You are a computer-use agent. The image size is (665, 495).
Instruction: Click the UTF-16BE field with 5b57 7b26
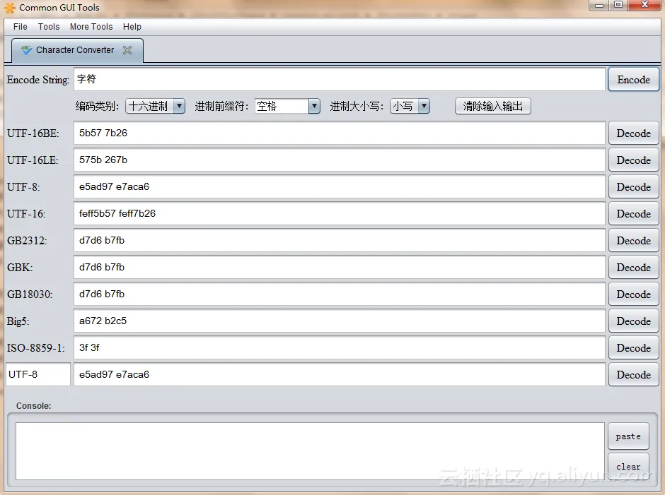(x=340, y=133)
